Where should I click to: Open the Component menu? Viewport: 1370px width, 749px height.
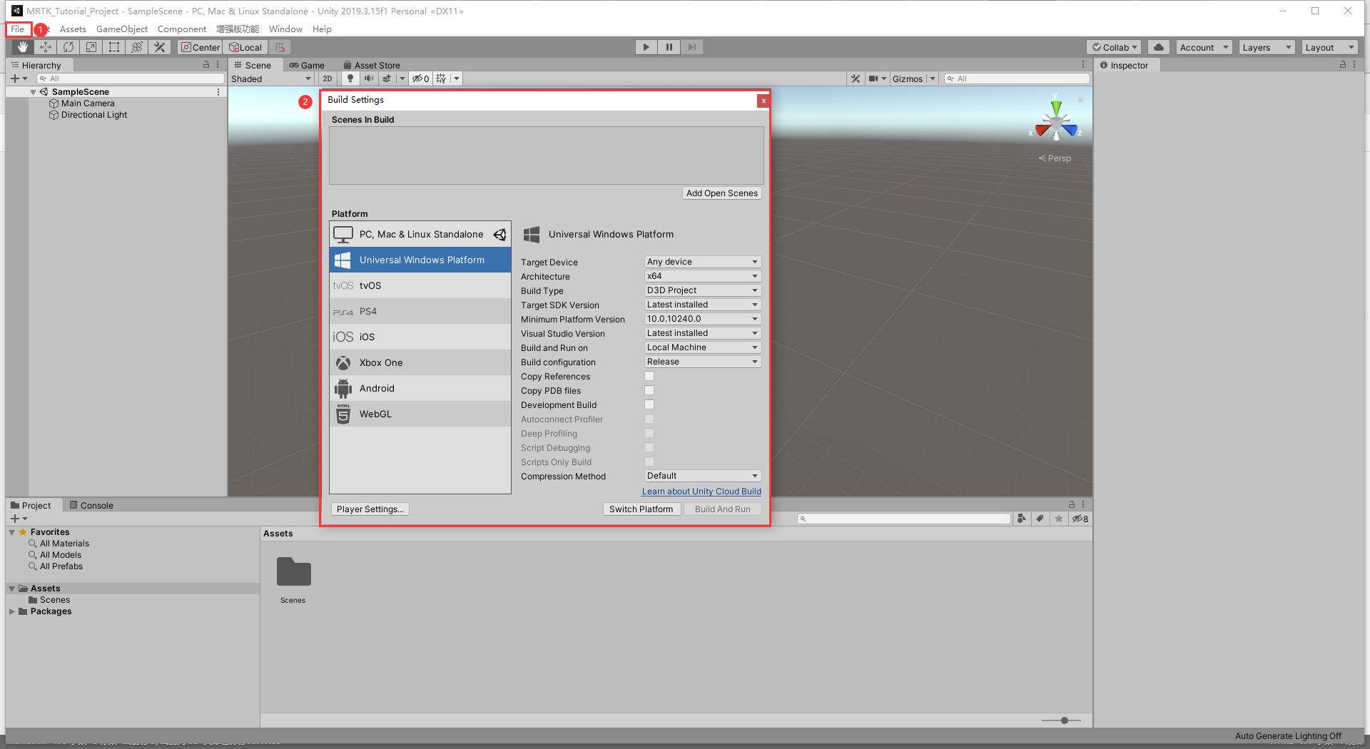pyautogui.click(x=182, y=29)
